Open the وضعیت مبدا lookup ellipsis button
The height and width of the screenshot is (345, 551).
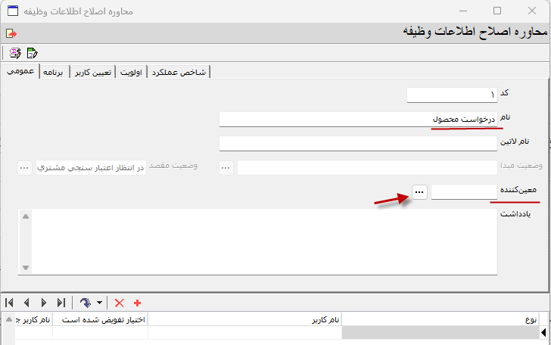[226, 168]
